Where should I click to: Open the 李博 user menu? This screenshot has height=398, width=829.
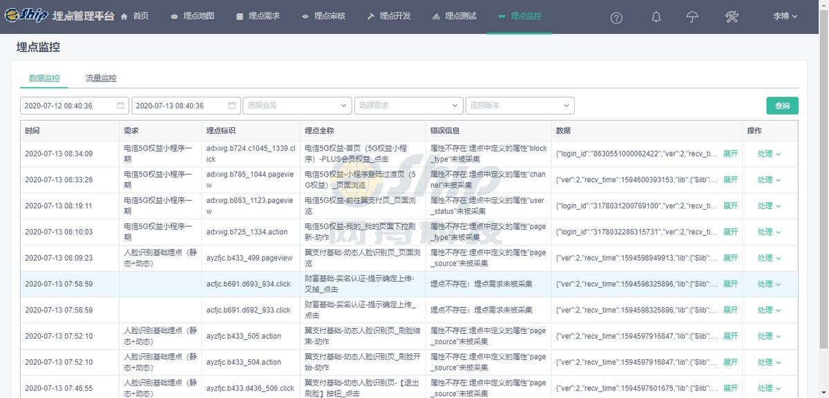(782, 16)
